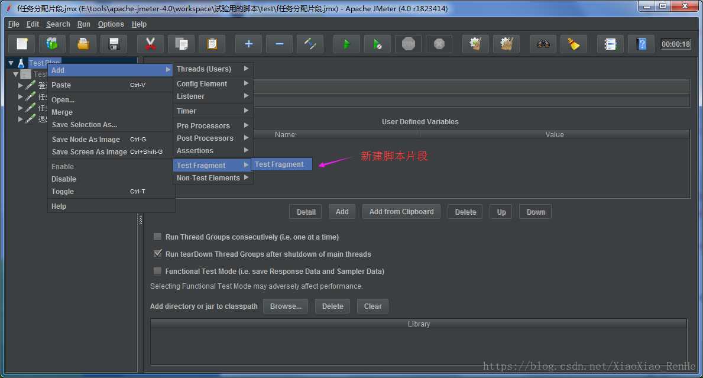Click the Name column header
Screen dimensions: 703x378
pos(286,134)
